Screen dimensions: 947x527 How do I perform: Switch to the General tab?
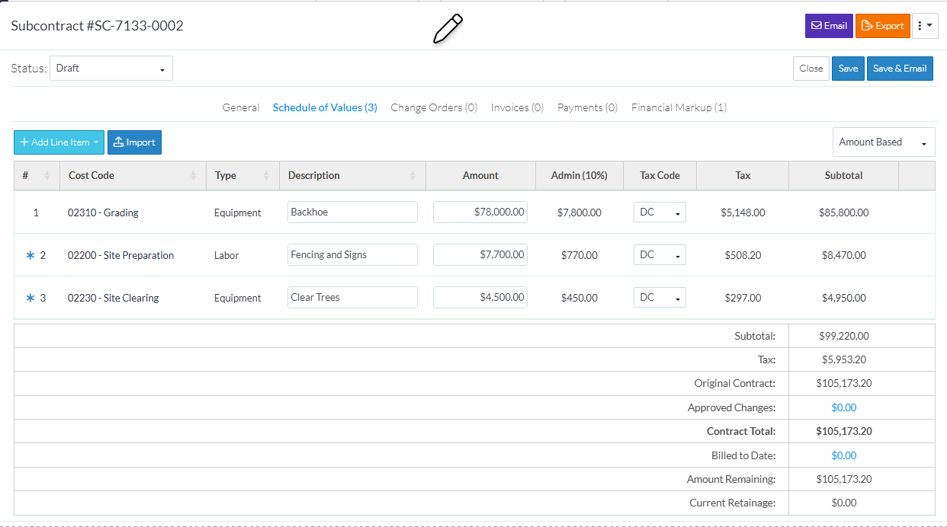(241, 107)
